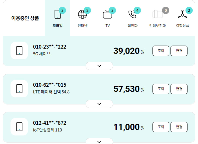This screenshot has width=198, height=144.
Task: Open the 인터넷 globe icon
Action: click(x=82, y=14)
